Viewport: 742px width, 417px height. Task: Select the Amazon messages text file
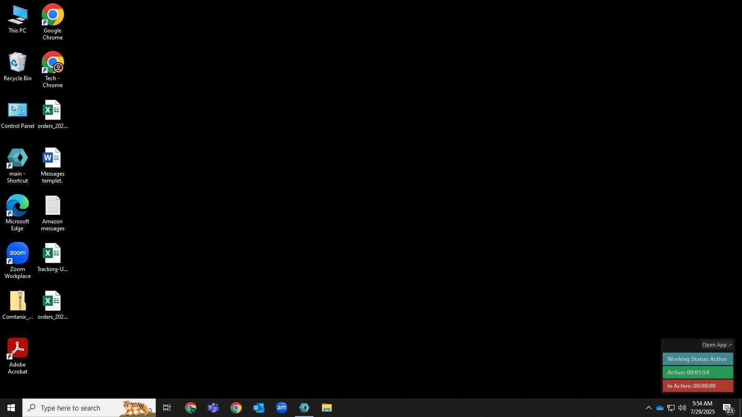pyautogui.click(x=52, y=213)
